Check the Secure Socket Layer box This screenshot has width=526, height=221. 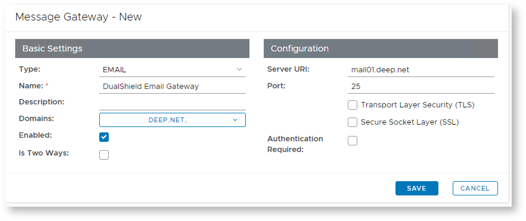pyautogui.click(x=353, y=122)
